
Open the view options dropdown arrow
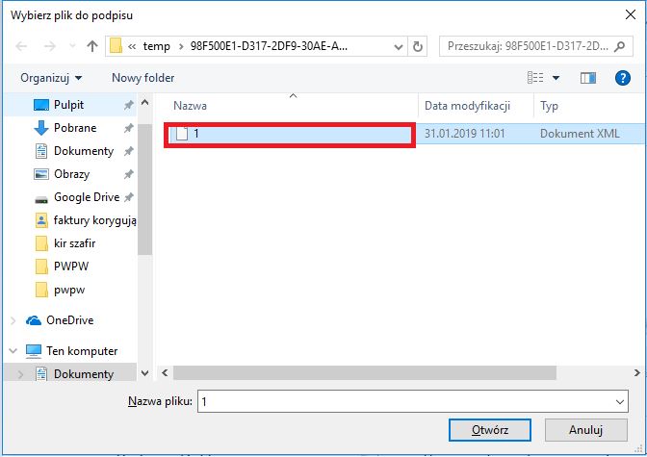[556, 77]
